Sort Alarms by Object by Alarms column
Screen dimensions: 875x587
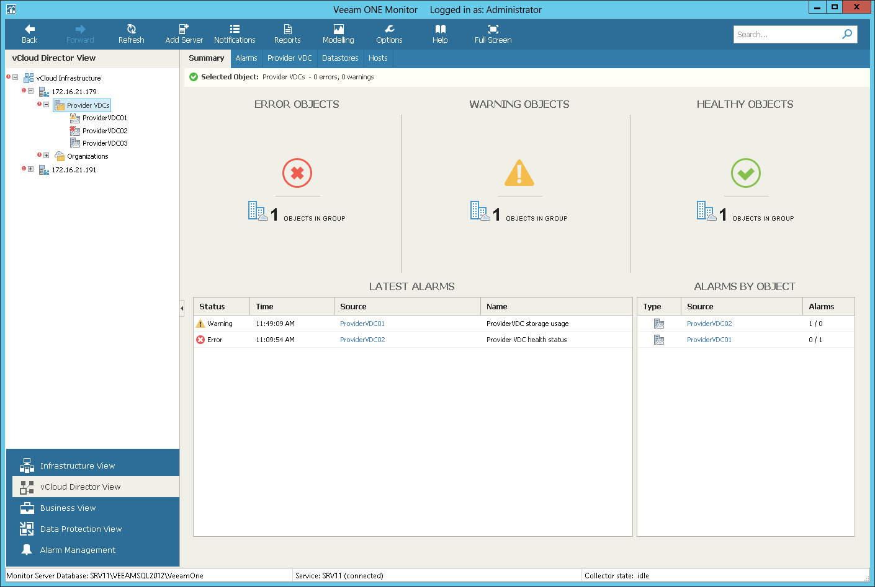point(828,306)
